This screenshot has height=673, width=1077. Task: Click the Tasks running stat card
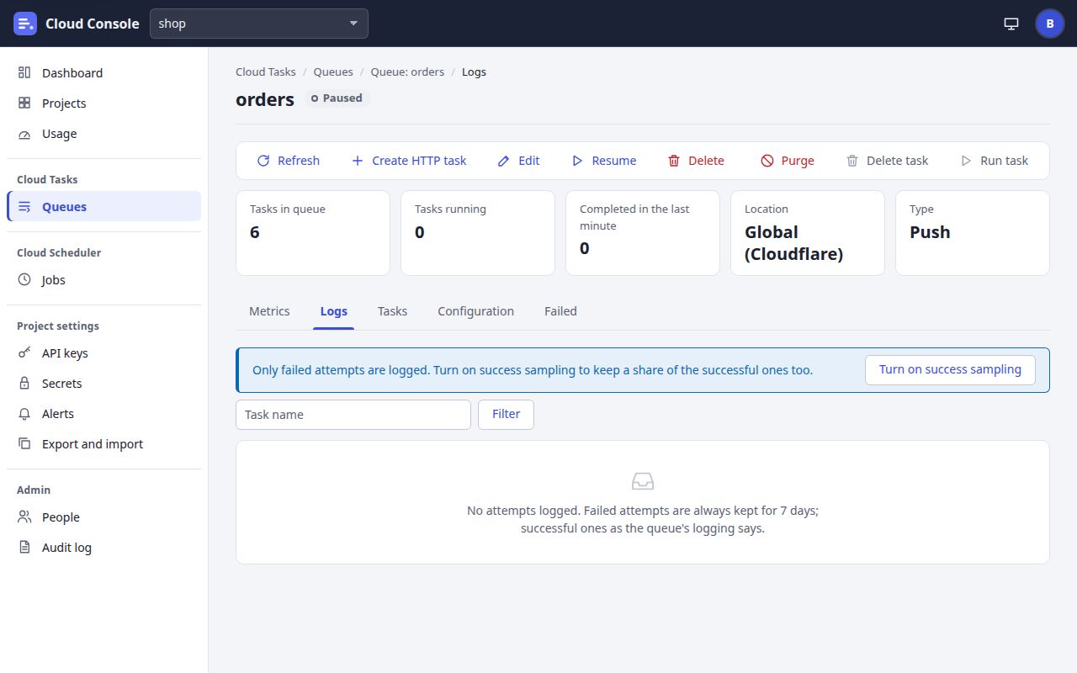tap(478, 233)
